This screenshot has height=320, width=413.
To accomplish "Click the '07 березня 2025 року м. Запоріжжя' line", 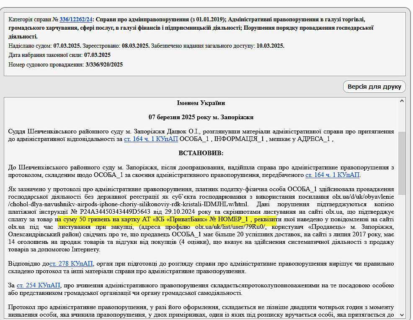I will tap(201, 117).
